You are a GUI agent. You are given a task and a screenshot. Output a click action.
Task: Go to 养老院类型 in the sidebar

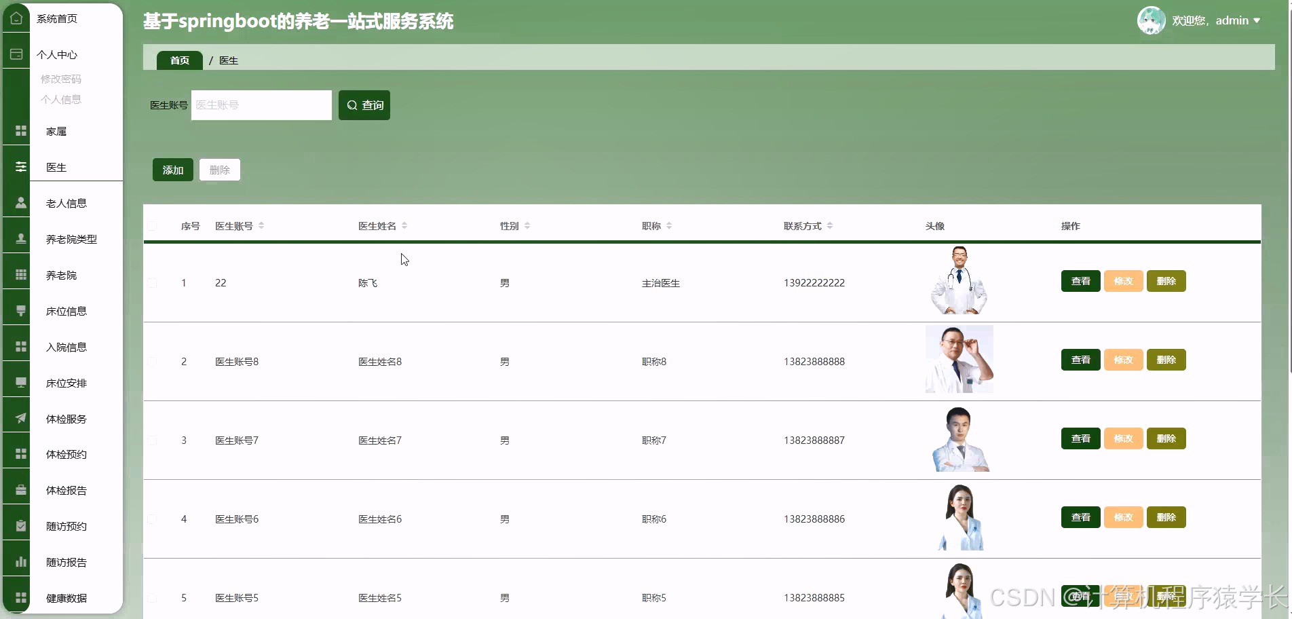coord(71,239)
